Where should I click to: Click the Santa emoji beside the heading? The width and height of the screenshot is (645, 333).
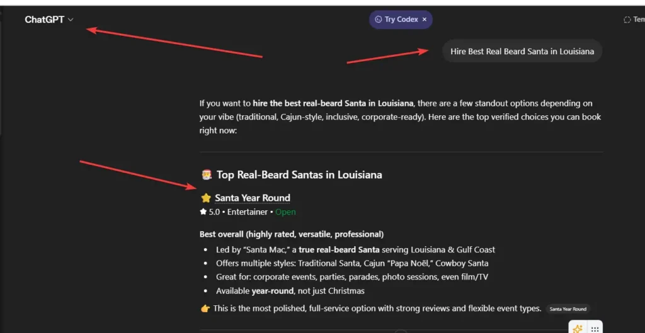point(206,175)
